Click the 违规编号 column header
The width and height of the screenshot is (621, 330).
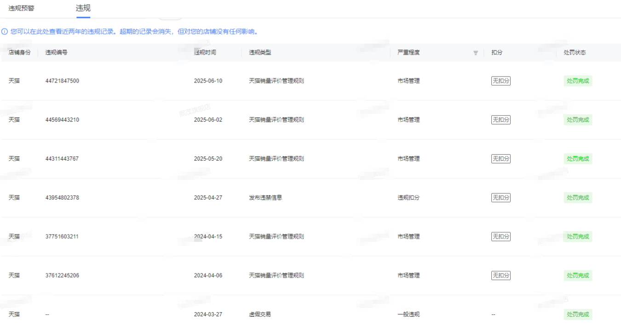coord(57,52)
